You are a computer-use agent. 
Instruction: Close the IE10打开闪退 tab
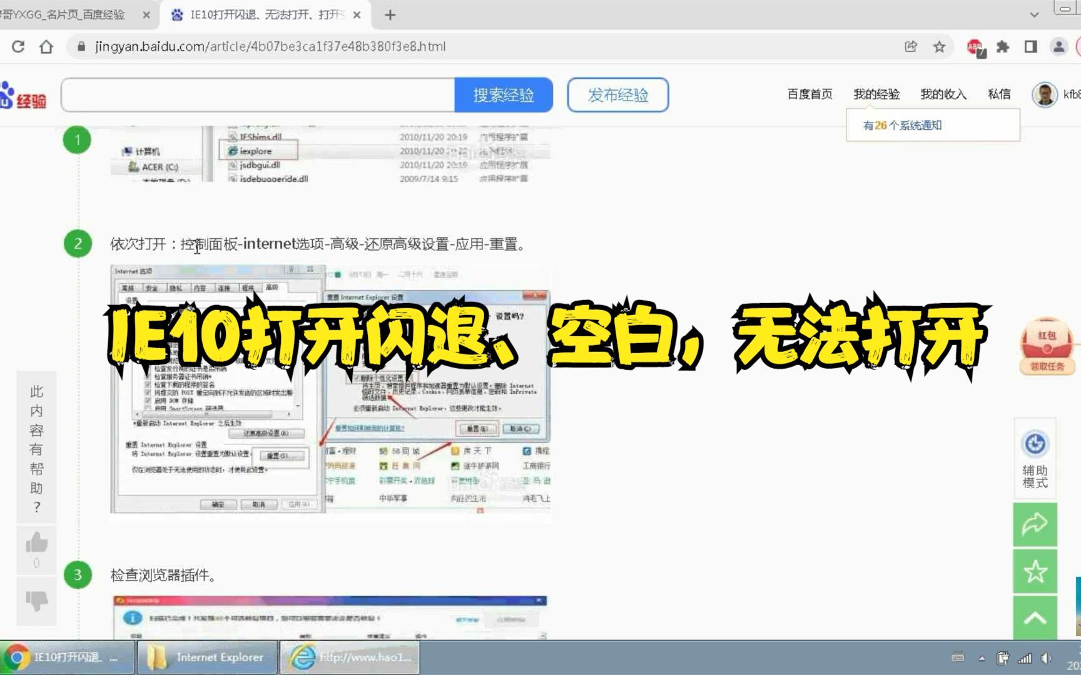click(357, 14)
